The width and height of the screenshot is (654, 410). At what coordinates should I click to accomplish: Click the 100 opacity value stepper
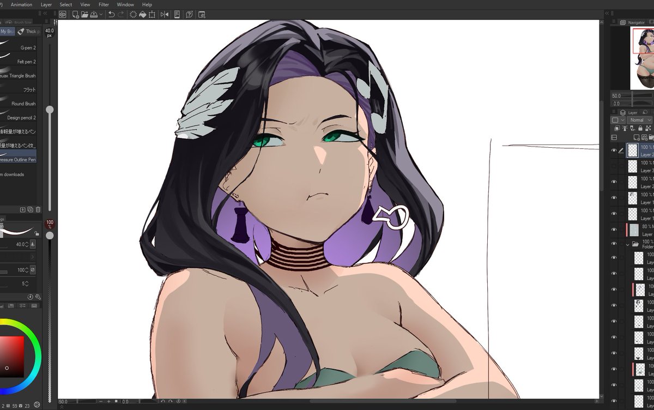point(26,270)
